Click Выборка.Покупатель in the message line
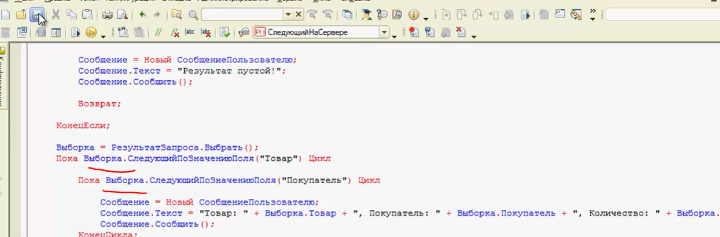The width and height of the screenshot is (720, 237). 506,213
